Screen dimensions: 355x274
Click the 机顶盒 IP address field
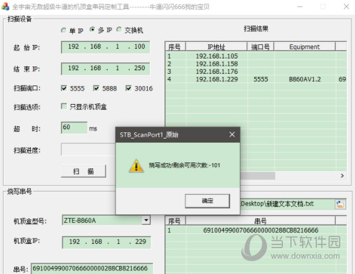106,242
